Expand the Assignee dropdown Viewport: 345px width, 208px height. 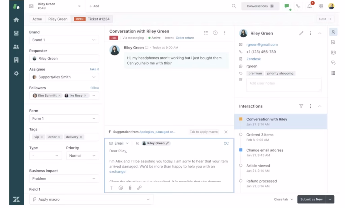pos(64,77)
